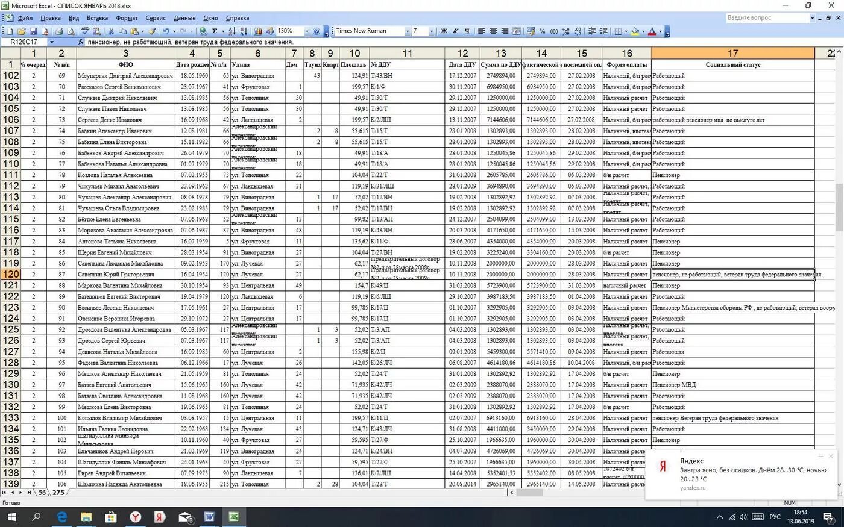Click the AutoSum sigma icon
This screenshot has width=844, height=527.
[x=215, y=31]
